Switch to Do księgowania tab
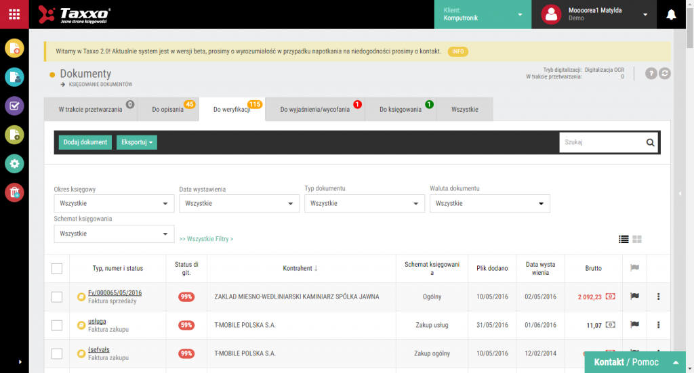 tap(401, 109)
